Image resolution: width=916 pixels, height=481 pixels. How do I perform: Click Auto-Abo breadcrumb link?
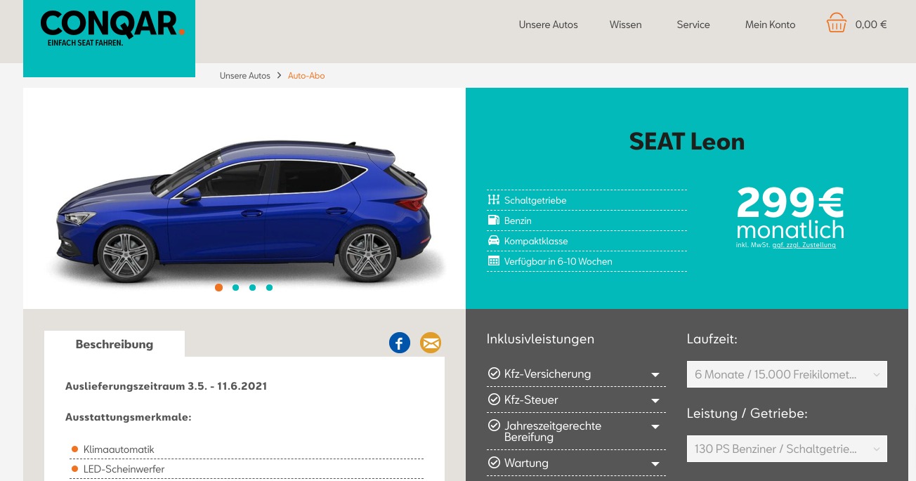(x=306, y=75)
